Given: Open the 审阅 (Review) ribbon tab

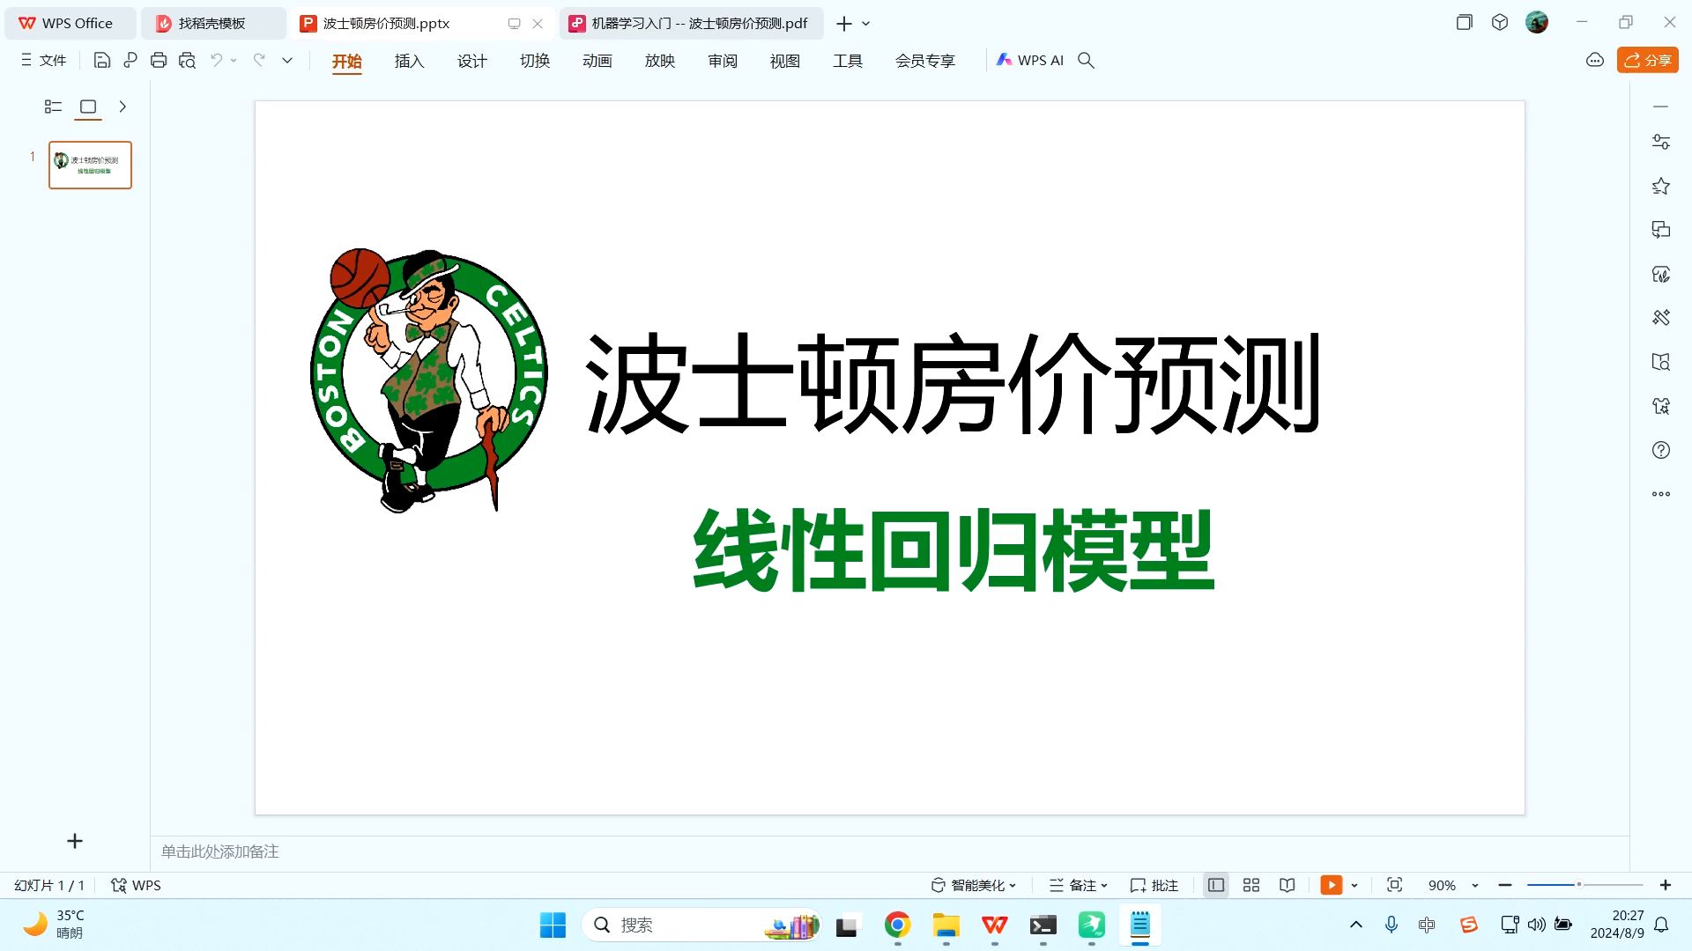Looking at the screenshot, I should point(723,61).
